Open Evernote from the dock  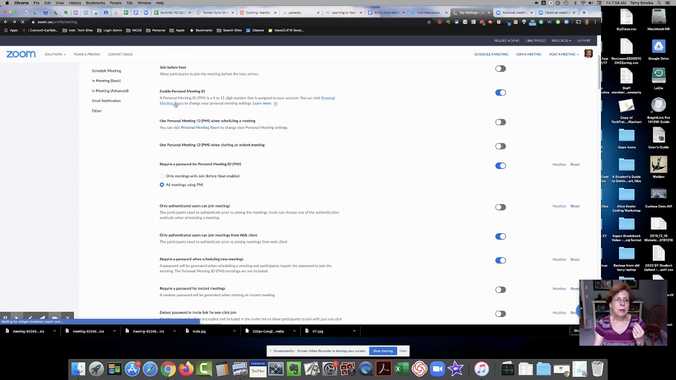click(294, 368)
